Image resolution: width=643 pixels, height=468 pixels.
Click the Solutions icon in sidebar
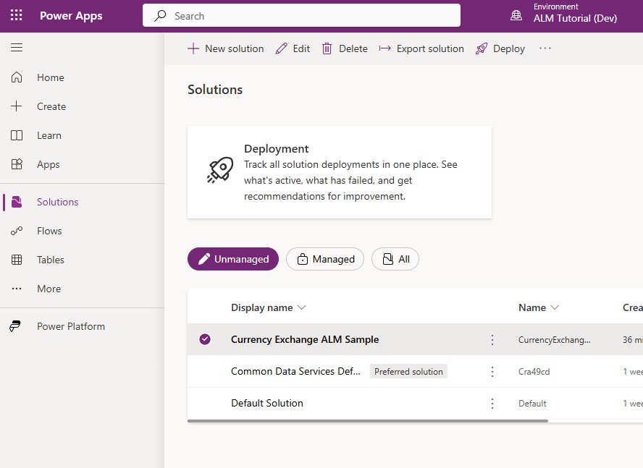click(17, 202)
